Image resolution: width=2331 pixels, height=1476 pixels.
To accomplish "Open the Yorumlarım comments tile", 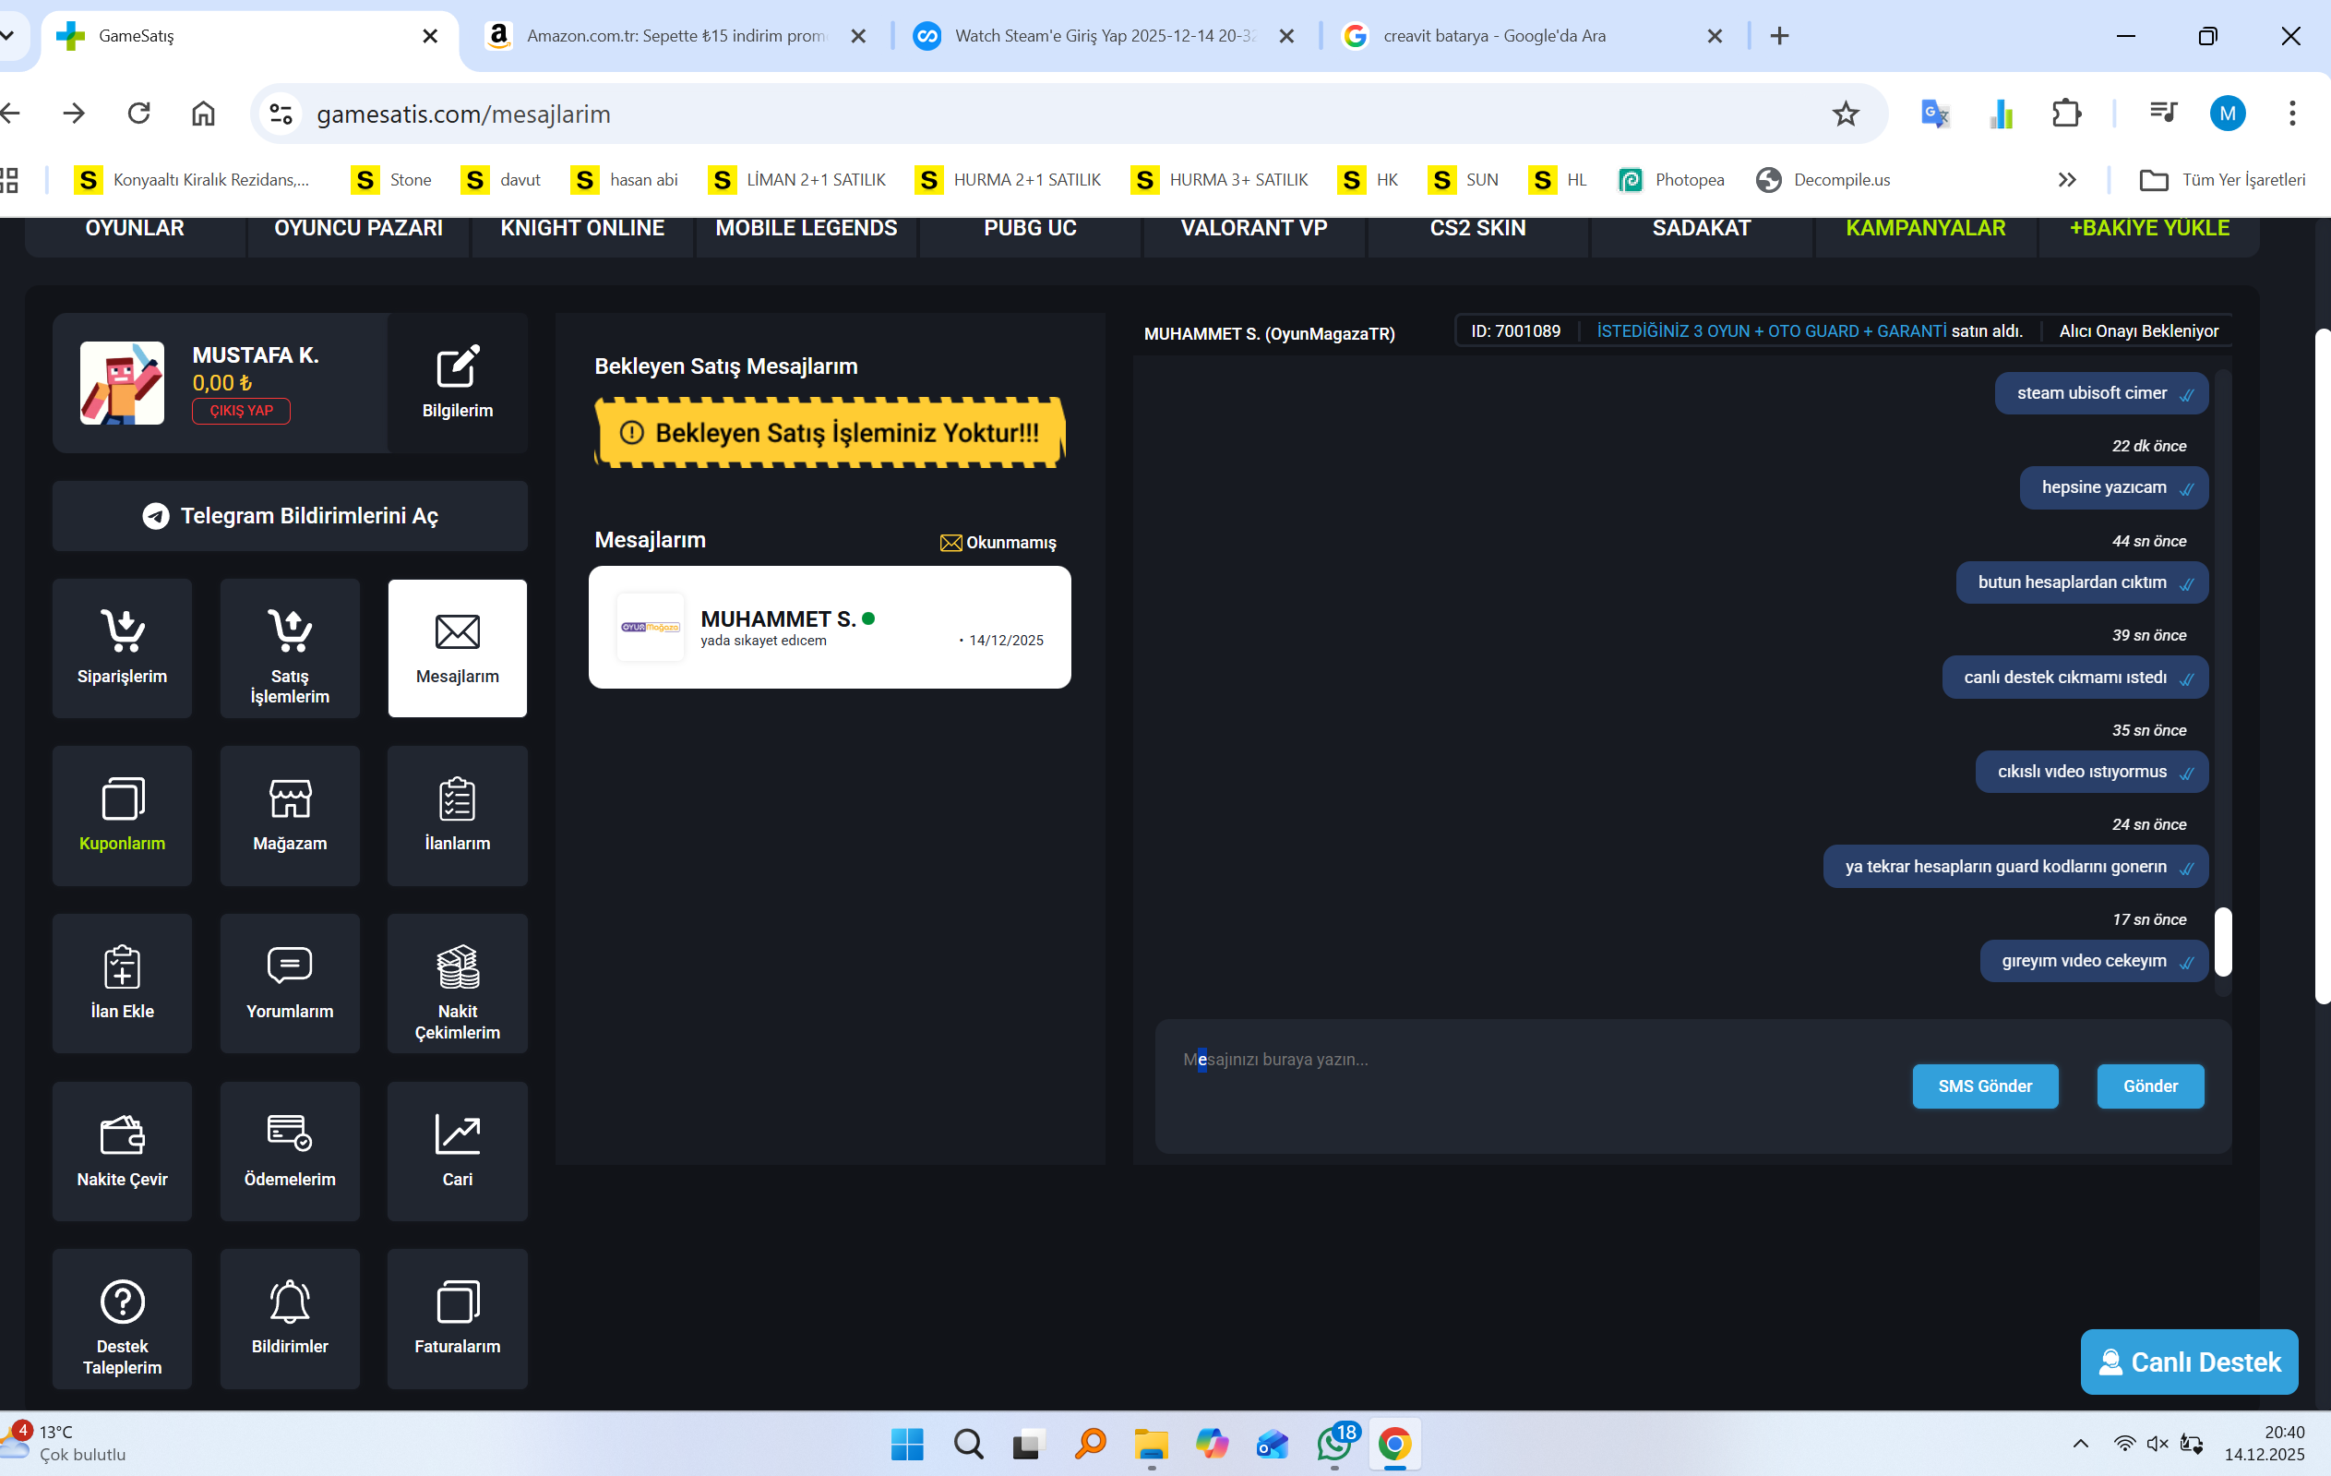I will point(290,983).
